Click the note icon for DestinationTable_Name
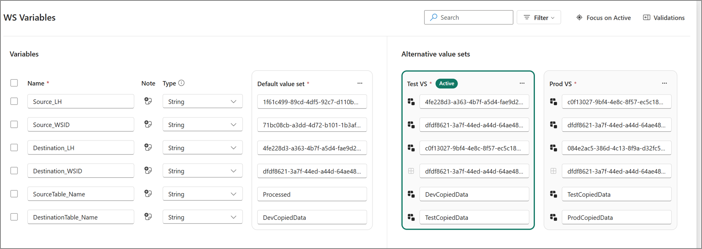702x249 pixels. [148, 217]
